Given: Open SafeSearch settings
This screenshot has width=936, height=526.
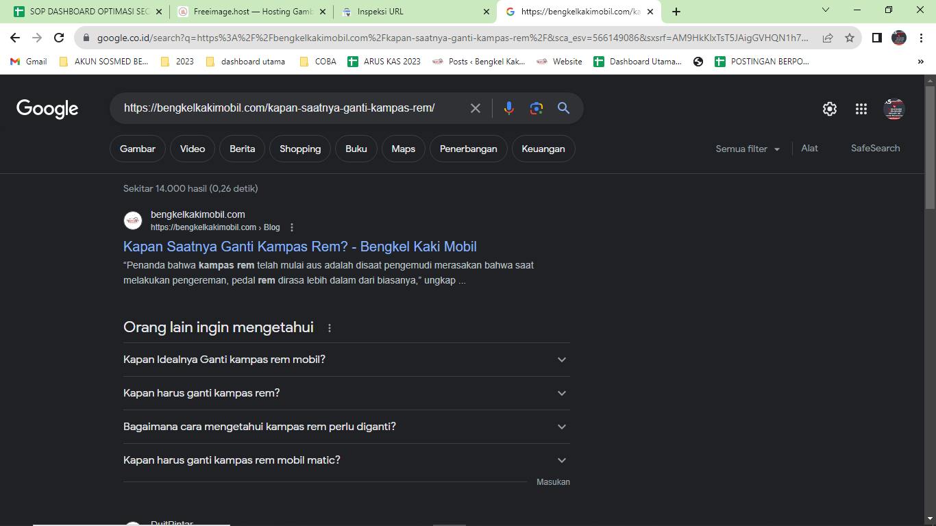Looking at the screenshot, I should coord(876,148).
